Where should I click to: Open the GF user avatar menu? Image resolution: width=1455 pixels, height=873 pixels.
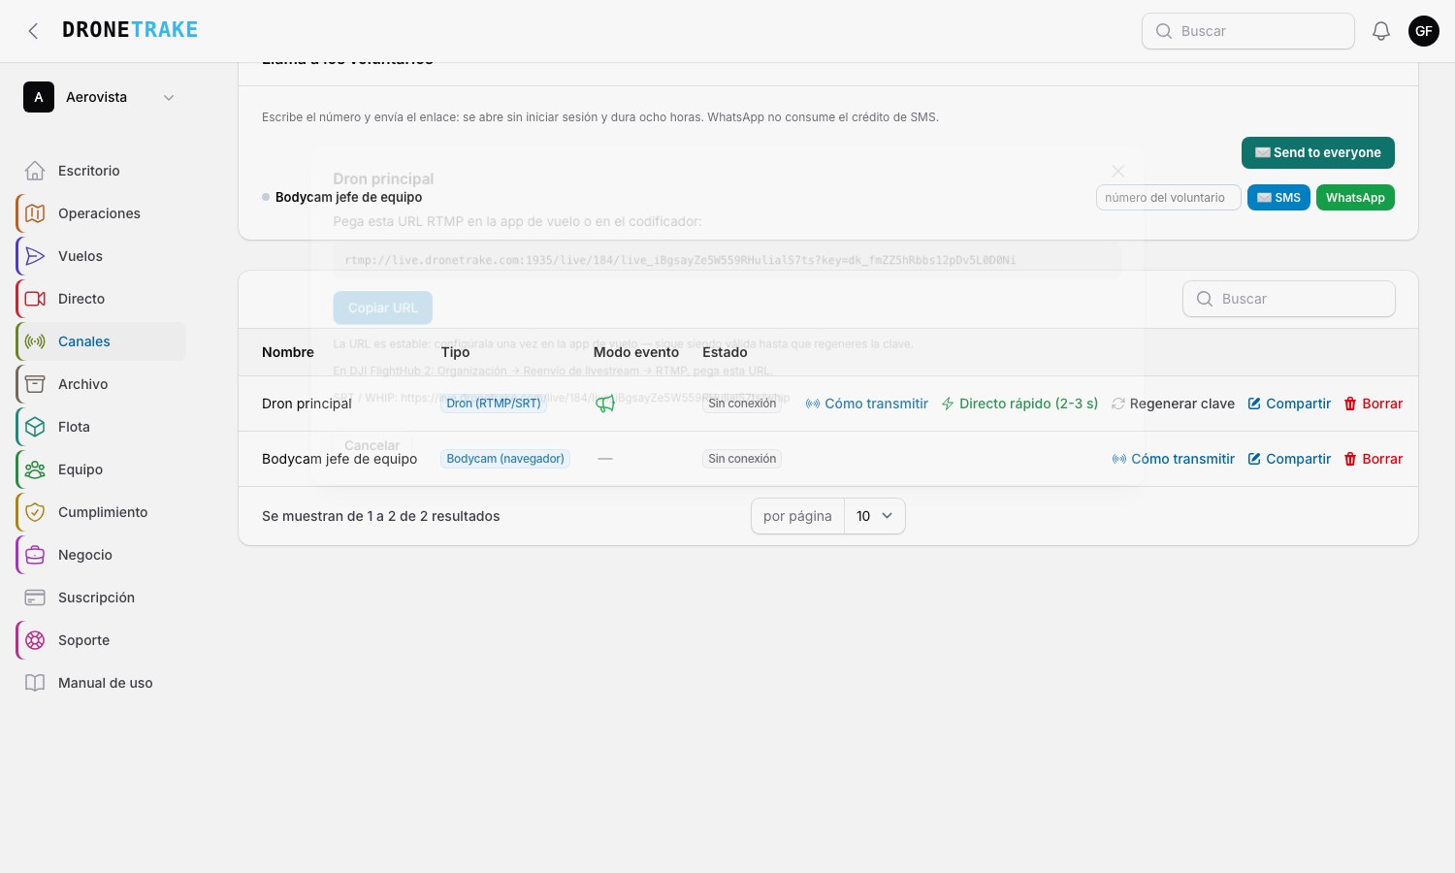pyautogui.click(x=1424, y=31)
